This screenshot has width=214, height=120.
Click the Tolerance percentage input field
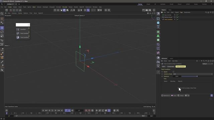click(177, 76)
